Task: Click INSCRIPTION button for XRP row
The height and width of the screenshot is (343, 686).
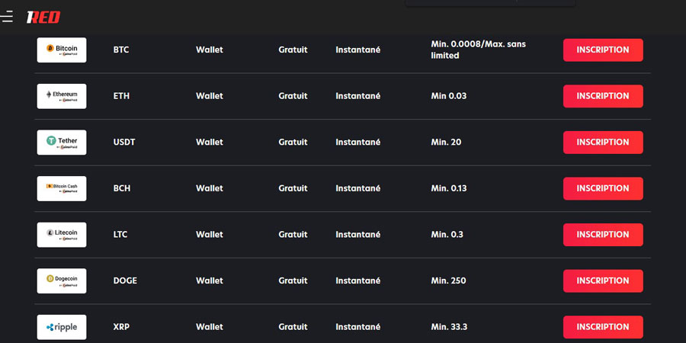Action: point(602,327)
